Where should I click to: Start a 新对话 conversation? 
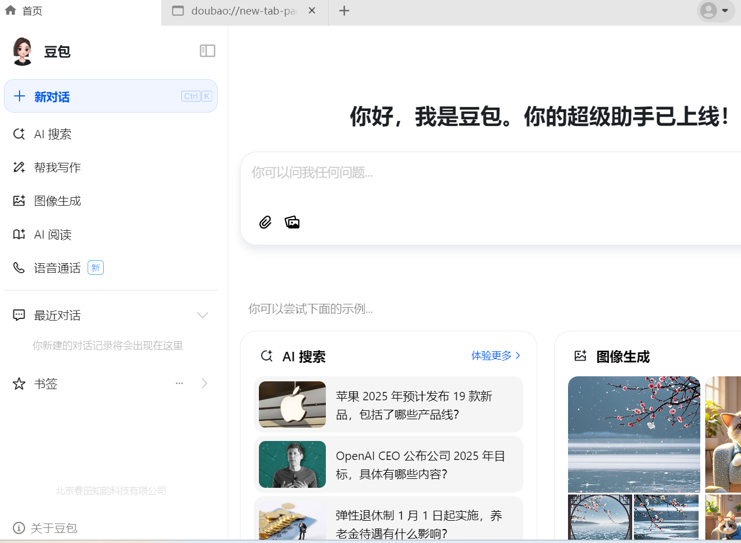pyautogui.click(x=110, y=96)
